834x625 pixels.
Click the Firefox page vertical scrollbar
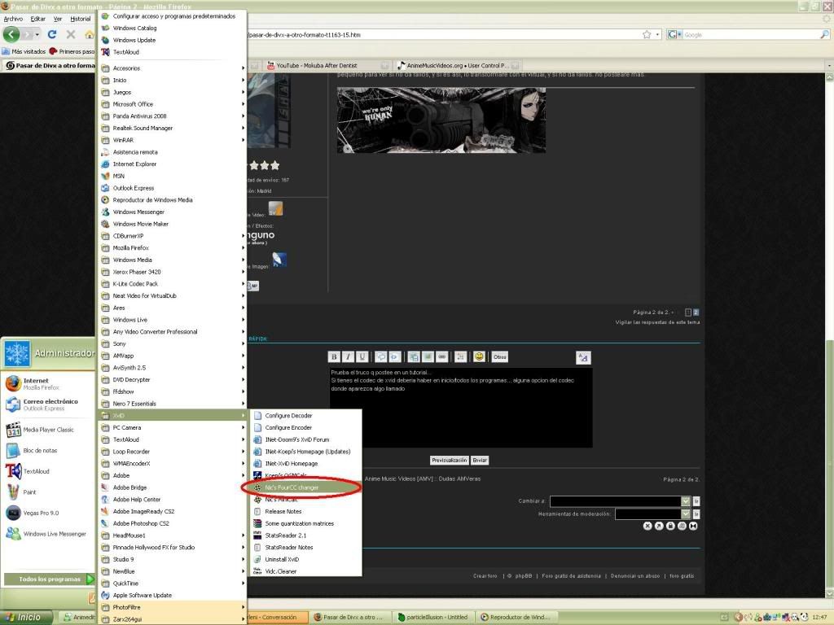point(829,334)
